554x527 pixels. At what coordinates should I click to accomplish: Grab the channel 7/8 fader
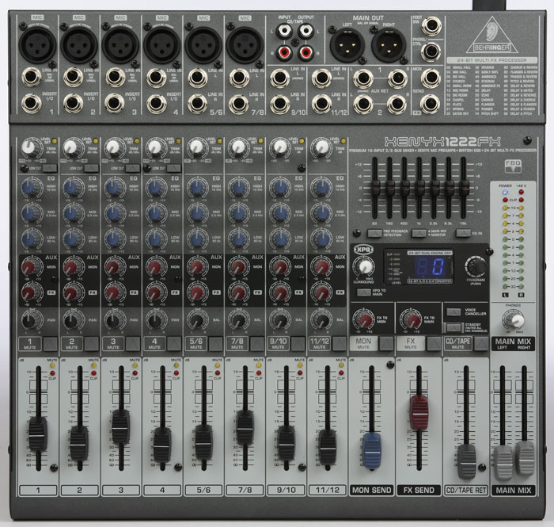pos(245,428)
